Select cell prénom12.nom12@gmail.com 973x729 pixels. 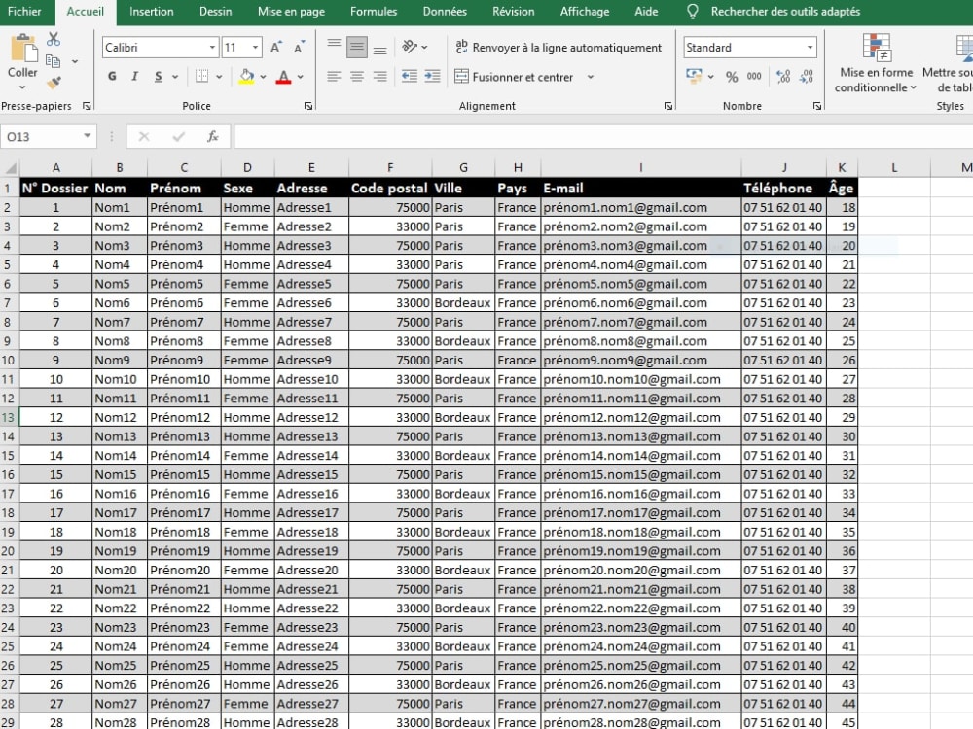click(x=640, y=417)
